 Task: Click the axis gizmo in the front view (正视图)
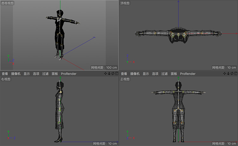[130, 135]
